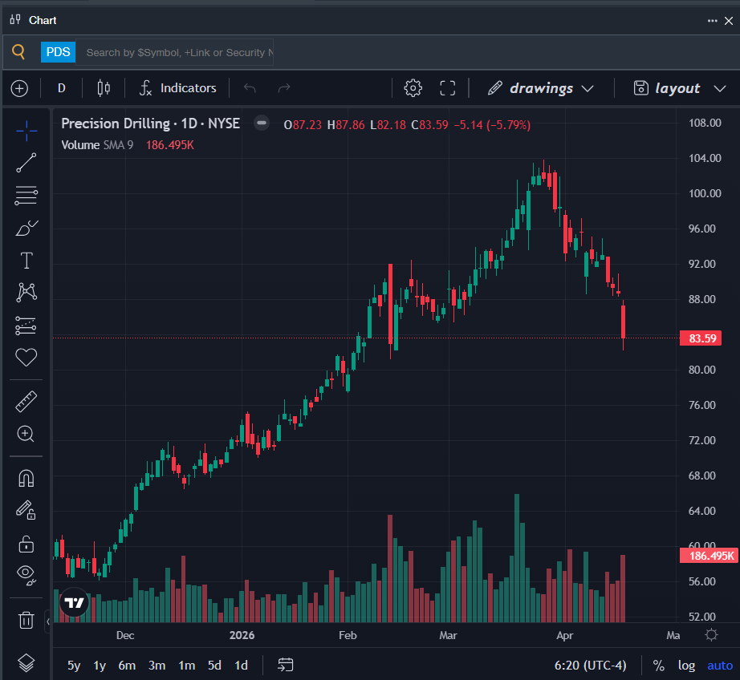
Task: Hide all drawings with the eye icon
Action: [26, 573]
